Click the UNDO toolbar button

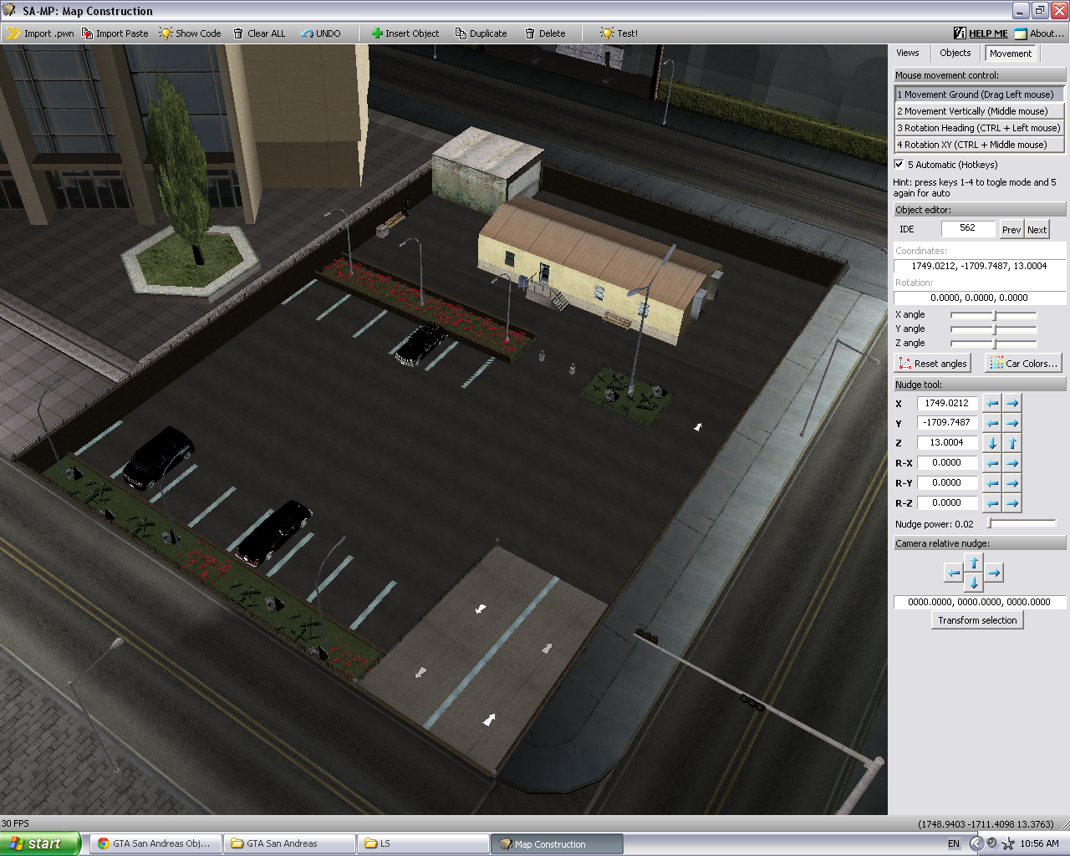[320, 33]
